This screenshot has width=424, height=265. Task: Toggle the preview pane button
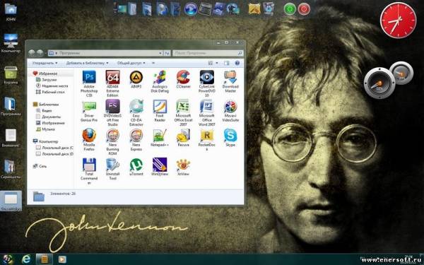point(226,63)
